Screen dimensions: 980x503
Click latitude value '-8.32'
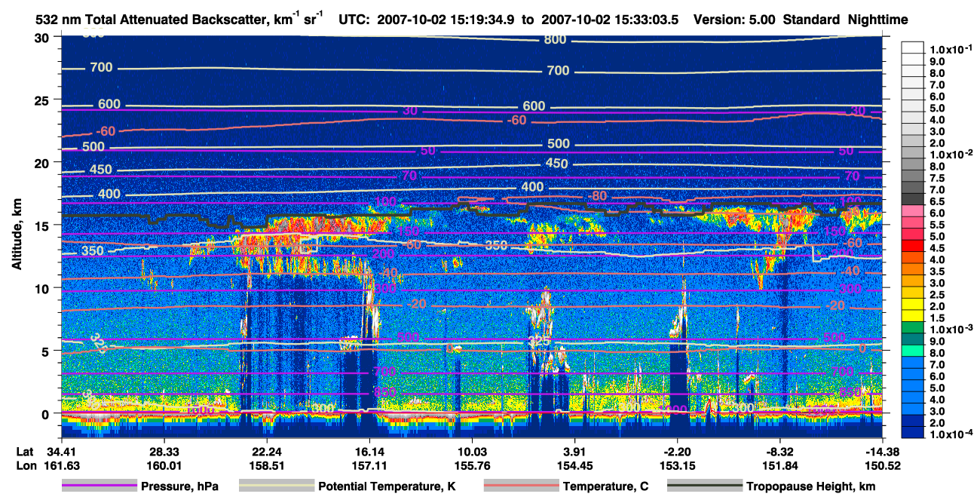click(x=780, y=450)
